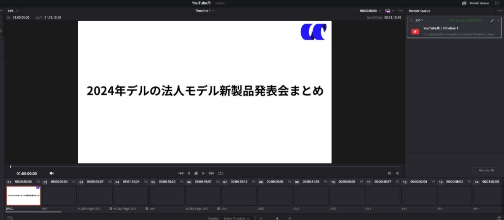Click the clip thumbnail strip scrollbar
The image size is (504, 220).
pos(34,212)
